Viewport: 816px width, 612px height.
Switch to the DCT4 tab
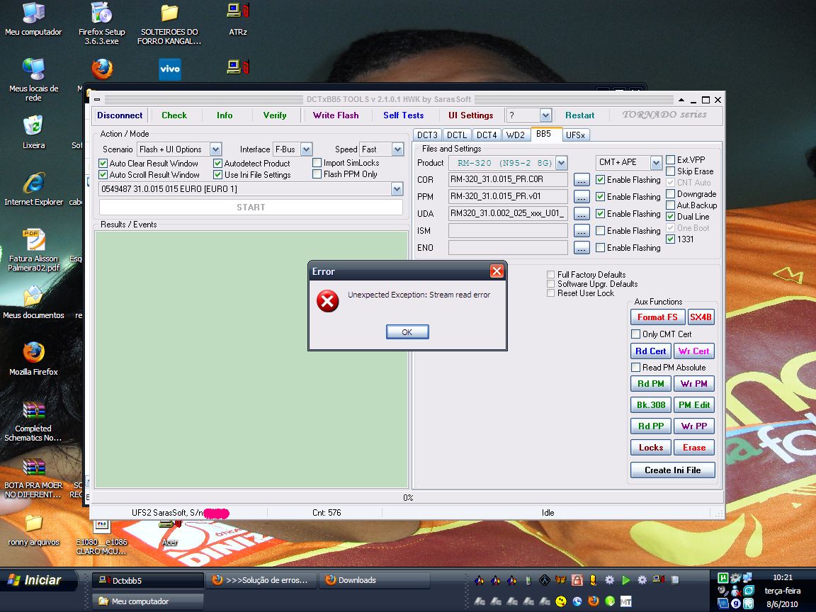tap(487, 135)
